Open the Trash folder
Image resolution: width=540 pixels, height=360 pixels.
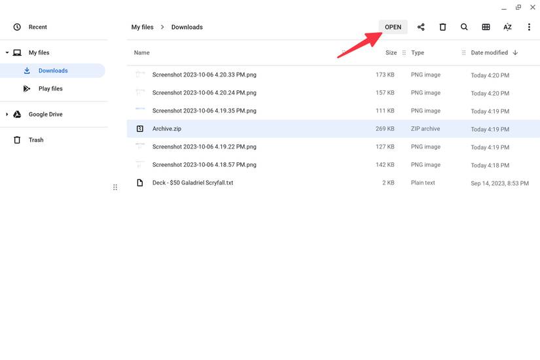pos(36,140)
